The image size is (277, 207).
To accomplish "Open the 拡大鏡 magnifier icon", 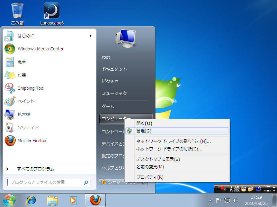I will click(x=9, y=115).
